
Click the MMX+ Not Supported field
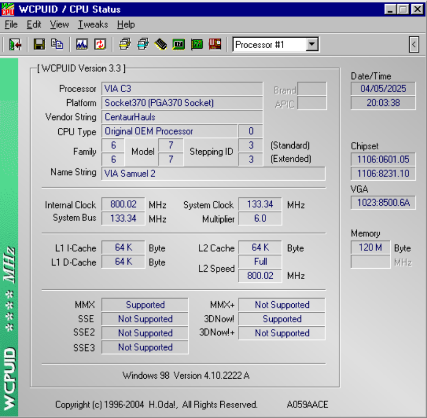[x=282, y=305]
